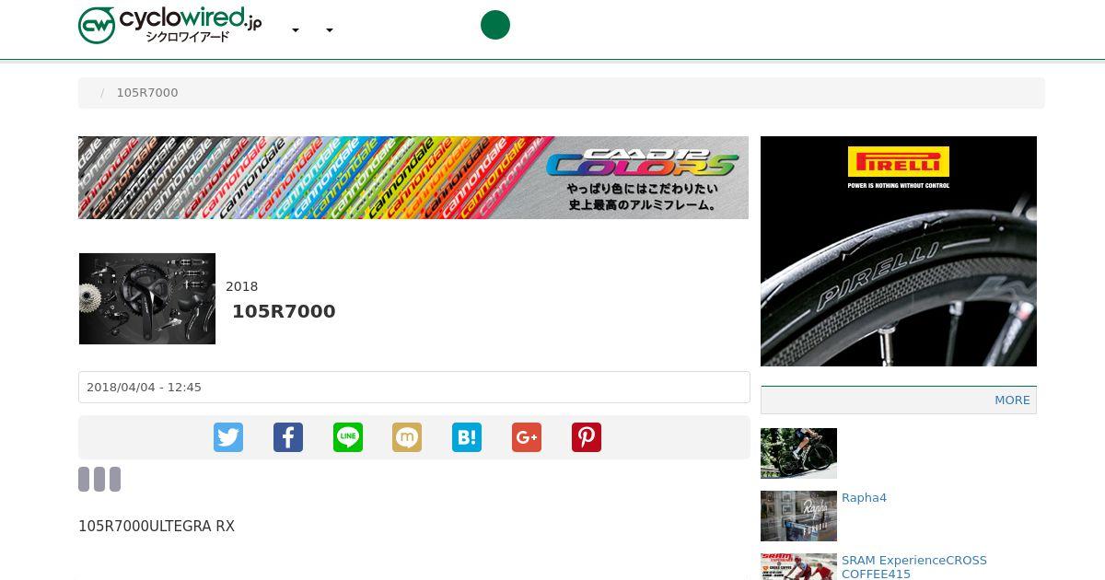Open the cyclowired.jp logo homepage

pyautogui.click(x=170, y=25)
